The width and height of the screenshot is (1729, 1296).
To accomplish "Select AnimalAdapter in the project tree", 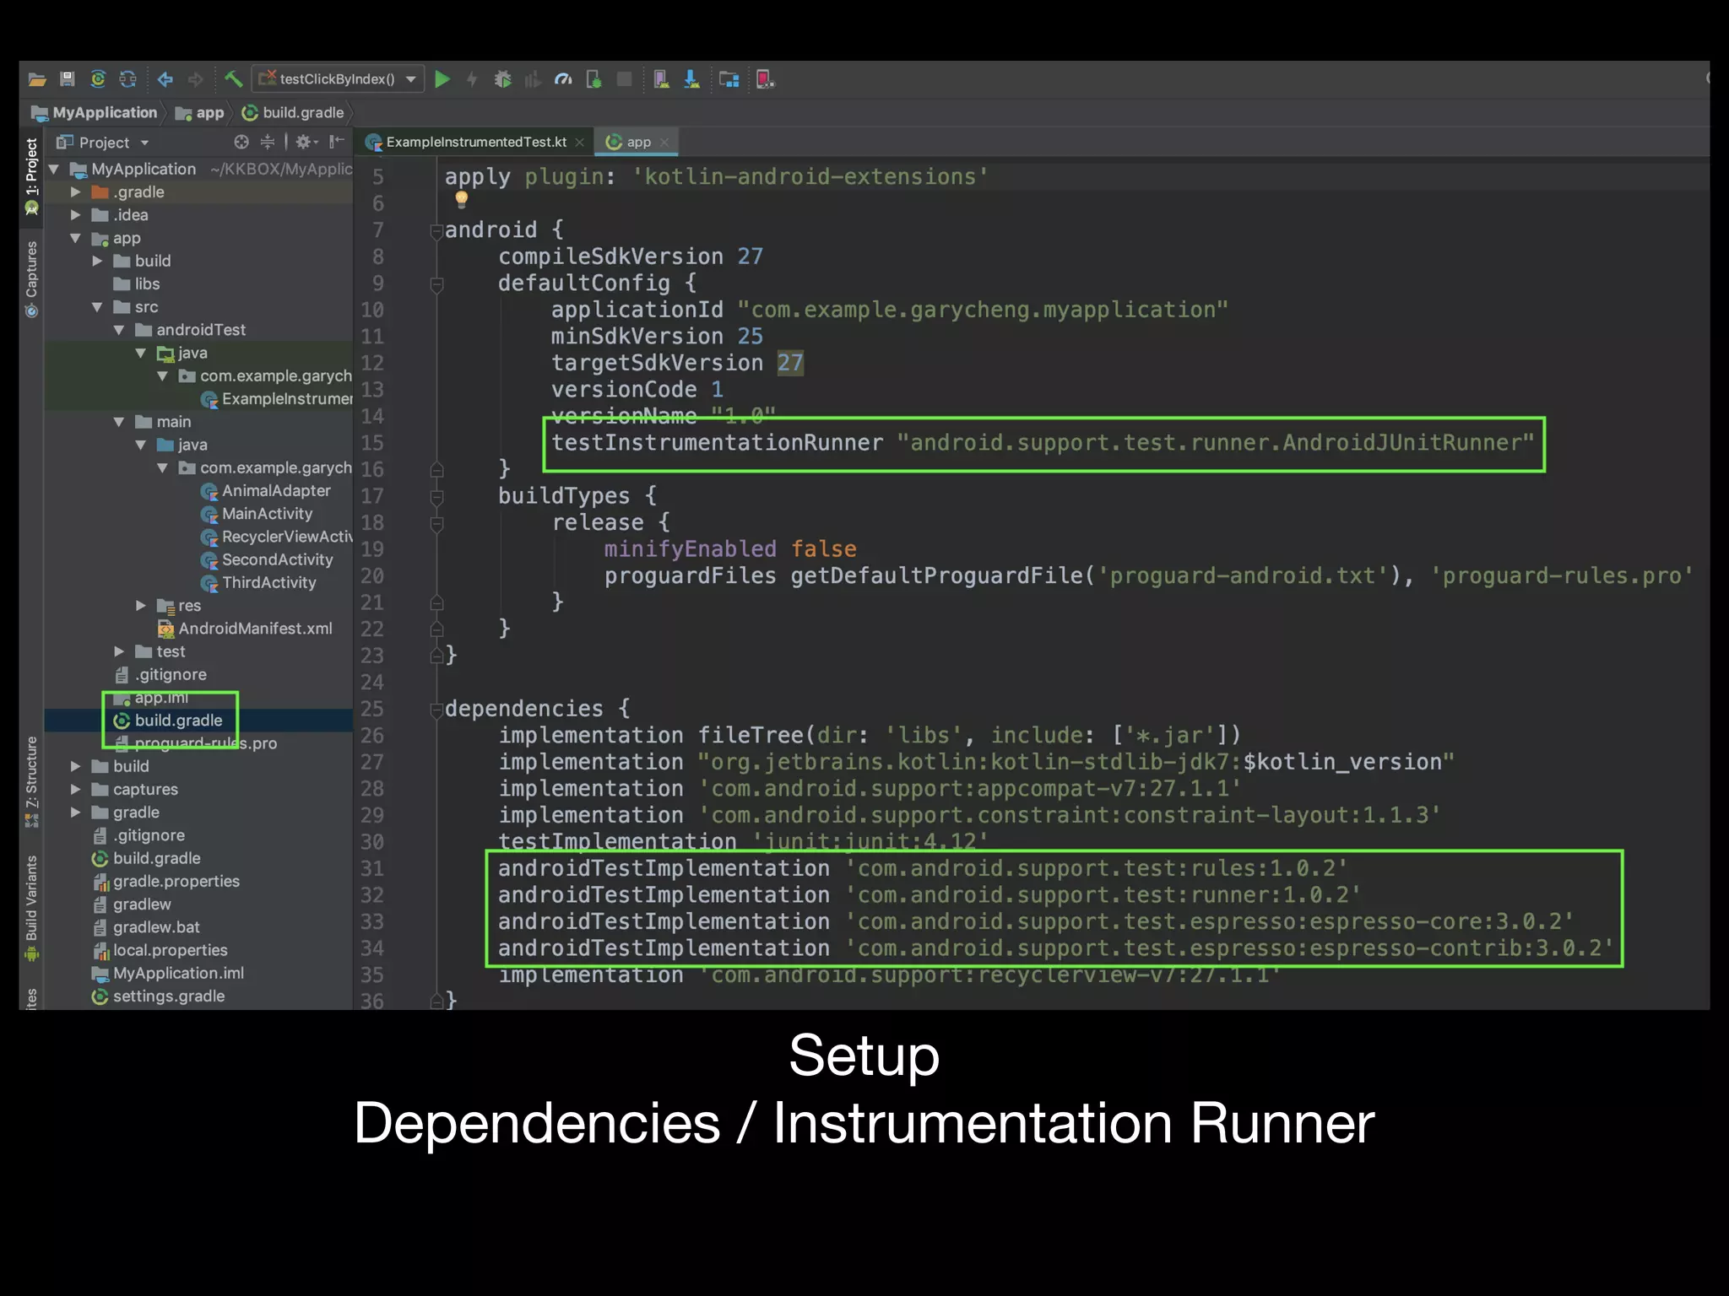I will point(266,491).
